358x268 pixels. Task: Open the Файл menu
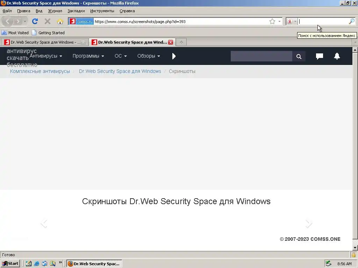pyautogui.click(x=7, y=11)
